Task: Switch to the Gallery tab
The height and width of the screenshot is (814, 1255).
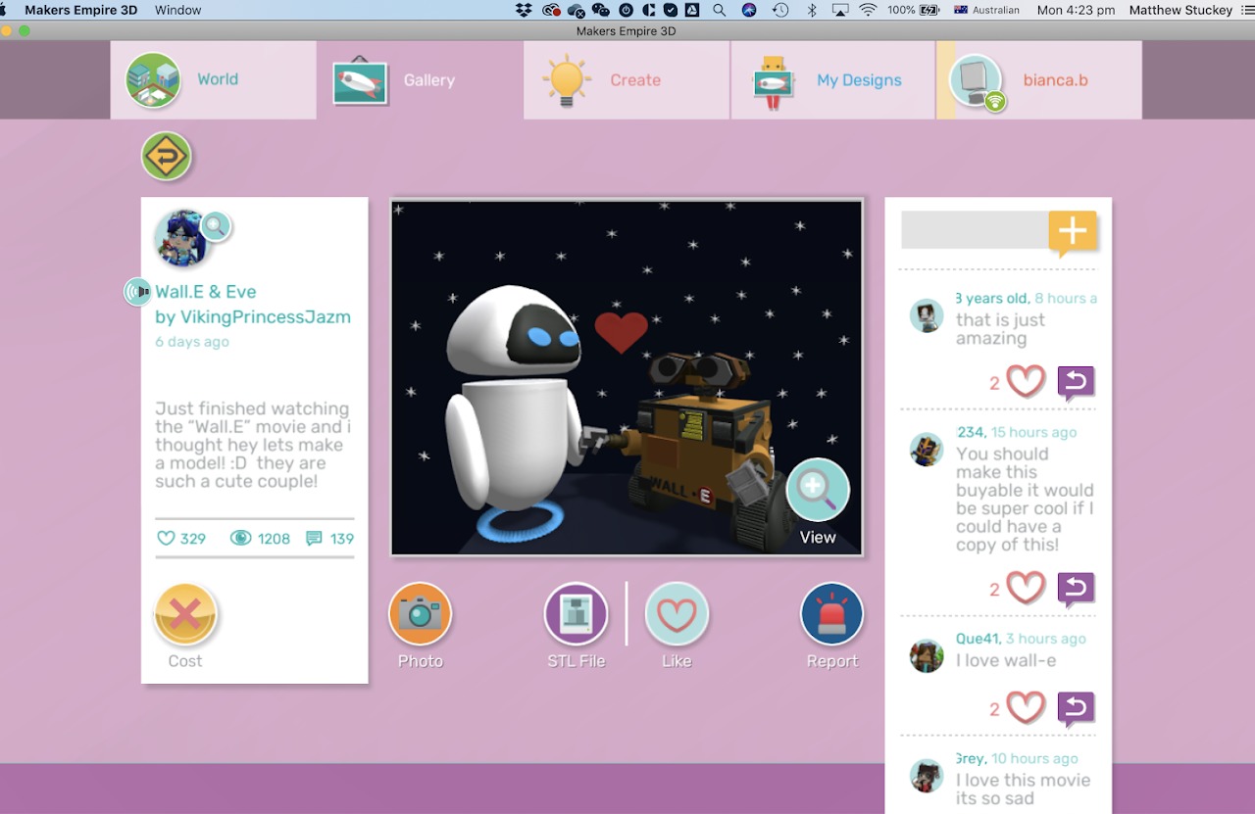Action: pyautogui.click(x=420, y=80)
